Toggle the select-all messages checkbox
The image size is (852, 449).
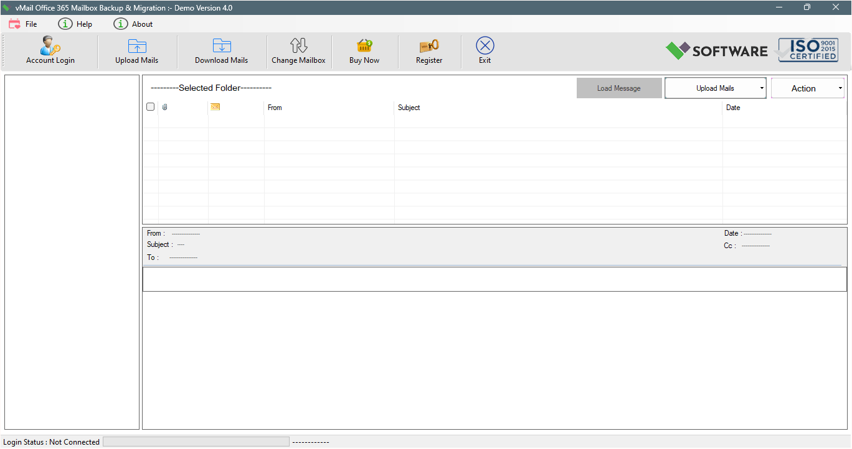pos(150,107)
